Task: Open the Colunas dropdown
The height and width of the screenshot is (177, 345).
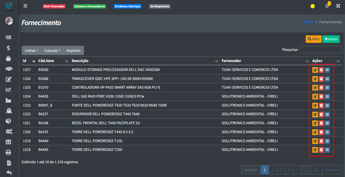Action: [x=52, y=50]
